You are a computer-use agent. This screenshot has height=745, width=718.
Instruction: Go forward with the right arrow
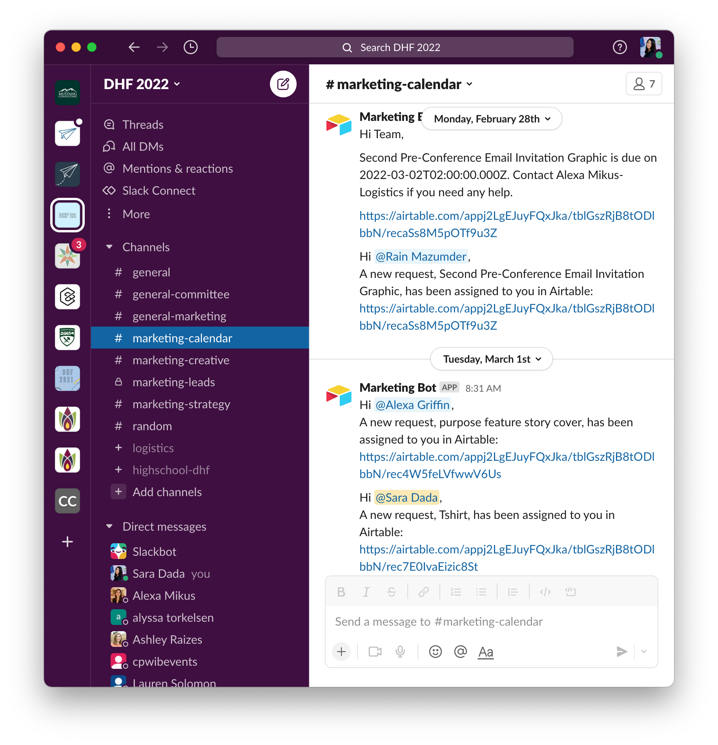(x=162, y=47)
